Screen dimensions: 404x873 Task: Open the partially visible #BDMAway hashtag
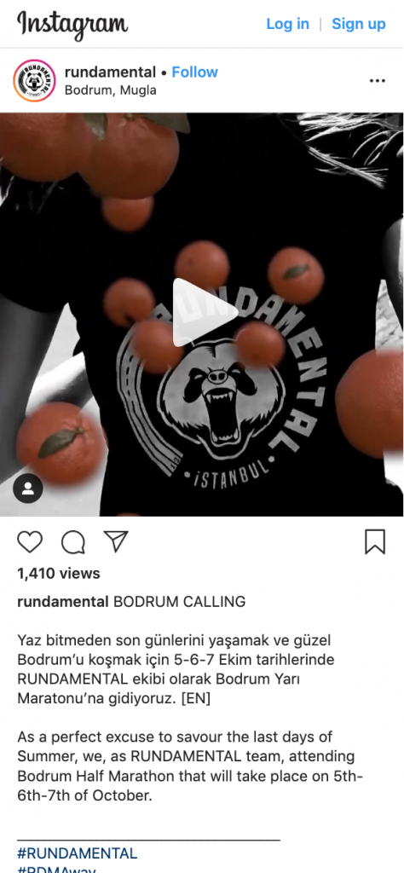57,869
